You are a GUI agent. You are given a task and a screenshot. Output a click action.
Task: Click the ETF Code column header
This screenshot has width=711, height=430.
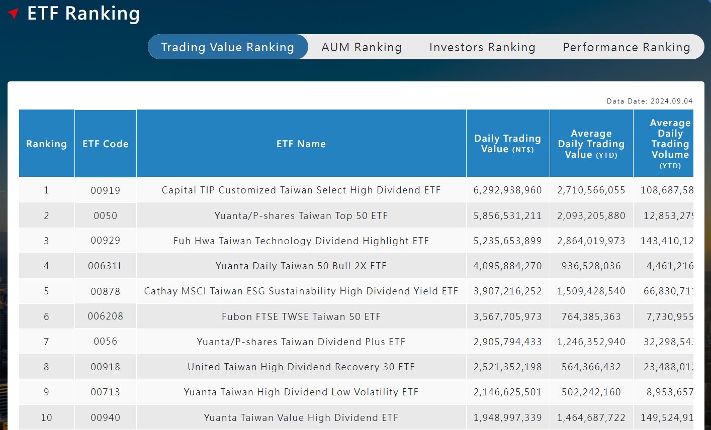pyautogui.click(x=106, y=144)
